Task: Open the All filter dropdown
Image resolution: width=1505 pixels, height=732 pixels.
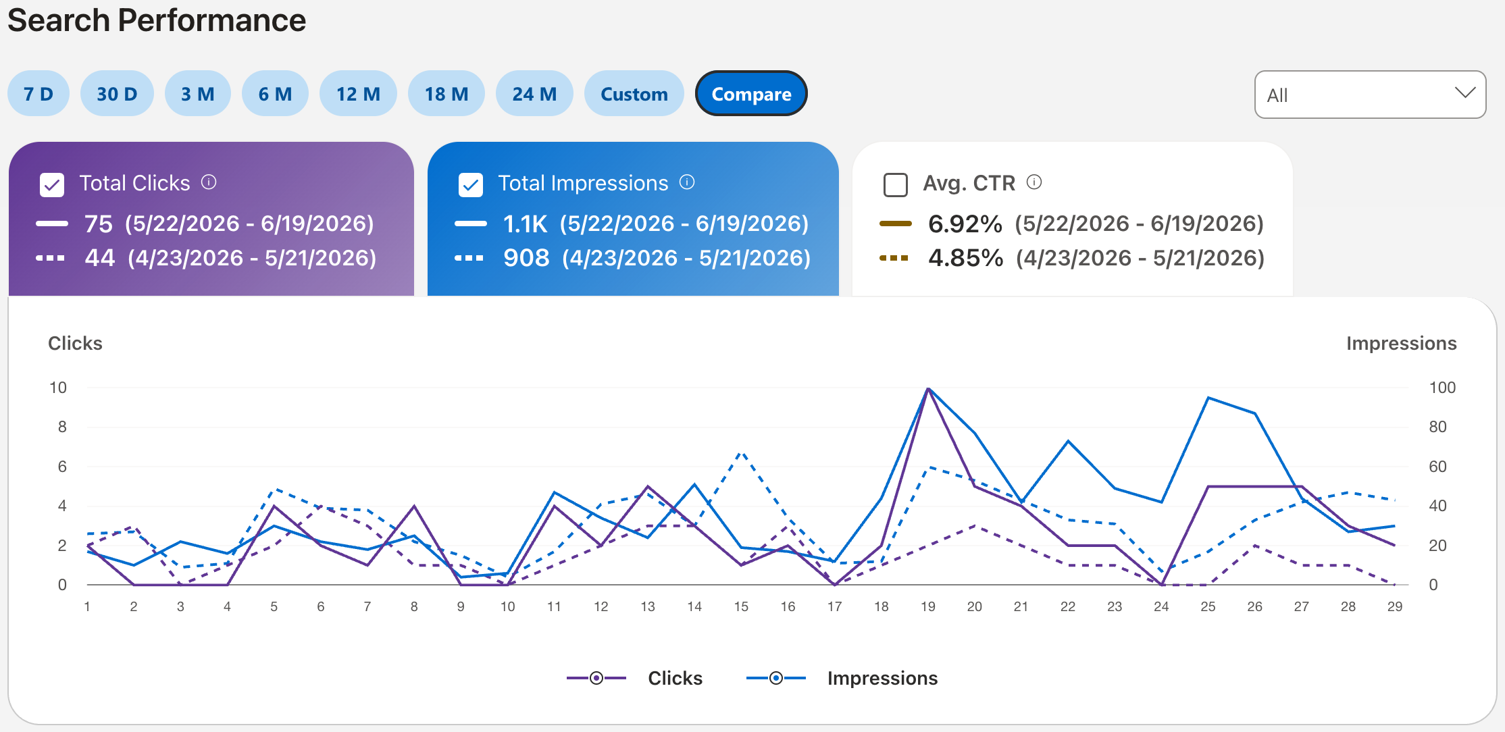Action: point(1370,95)
